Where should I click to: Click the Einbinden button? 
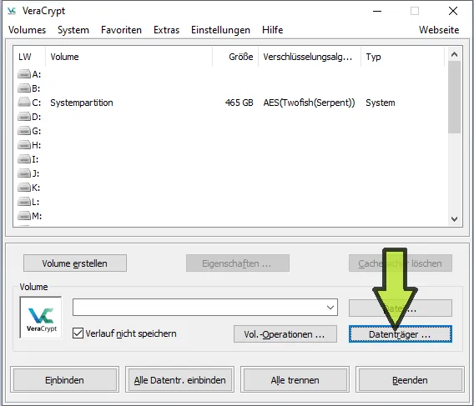[x=65, y=379]
